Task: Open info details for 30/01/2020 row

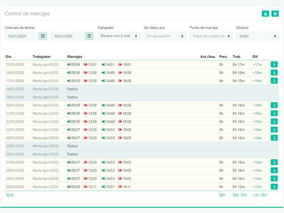Action: click(x=274, y=187)
